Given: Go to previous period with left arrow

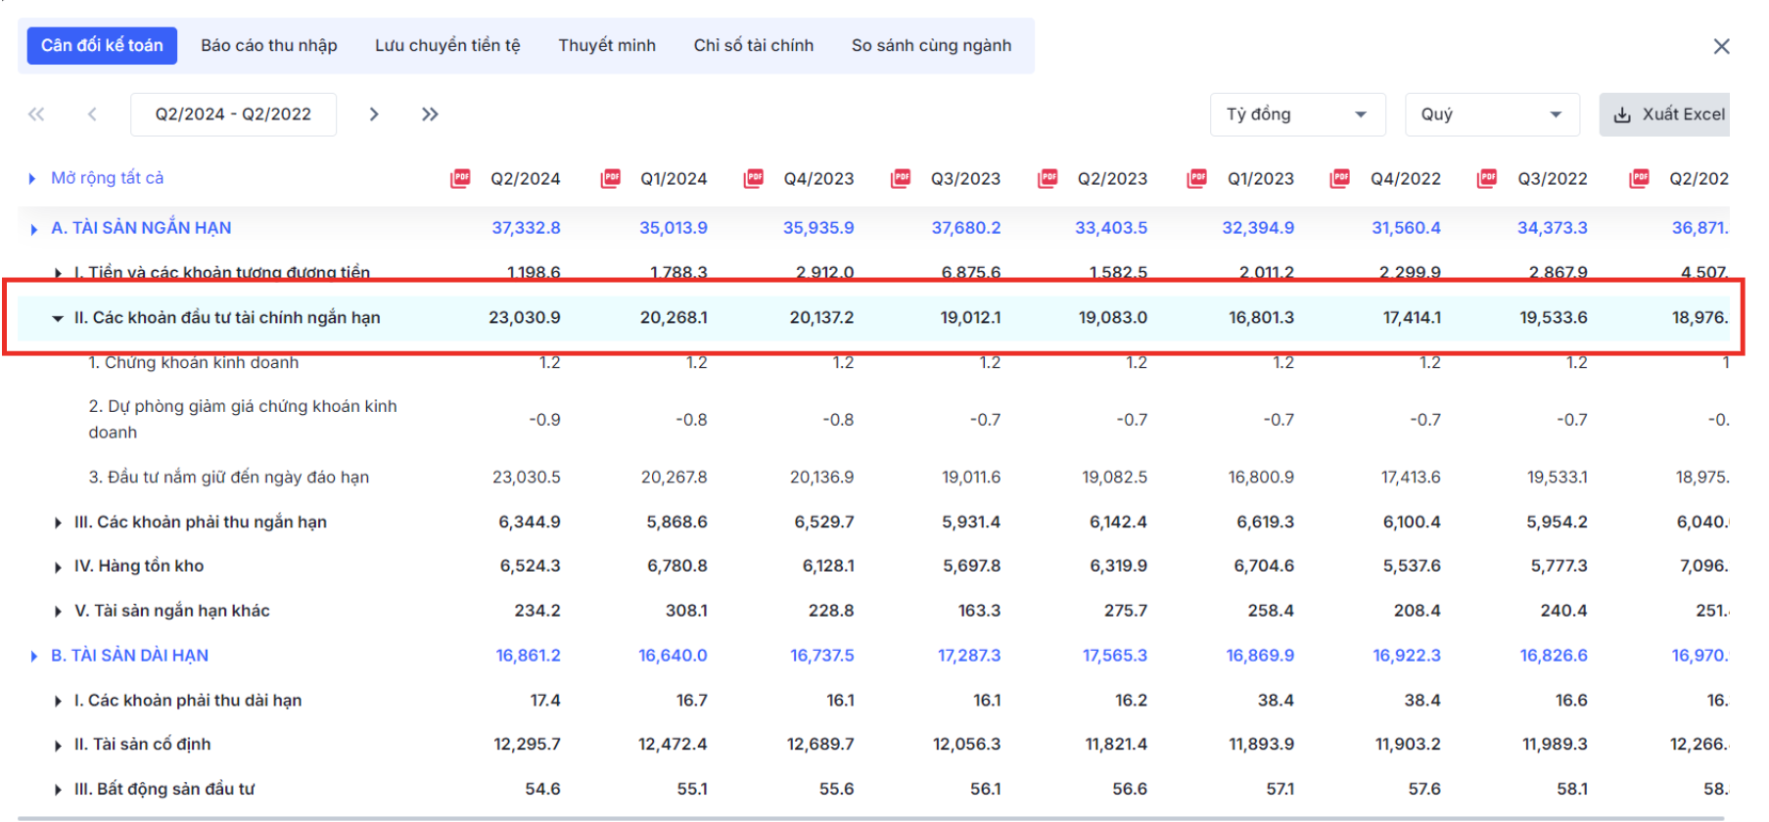Looking at the screenshot, I should [x=92, y=114].
